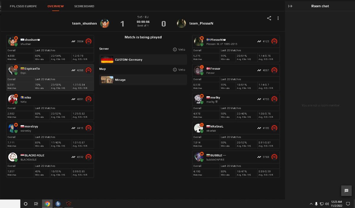Open the FACEIT client taskbar icon

tap(69, 204)
